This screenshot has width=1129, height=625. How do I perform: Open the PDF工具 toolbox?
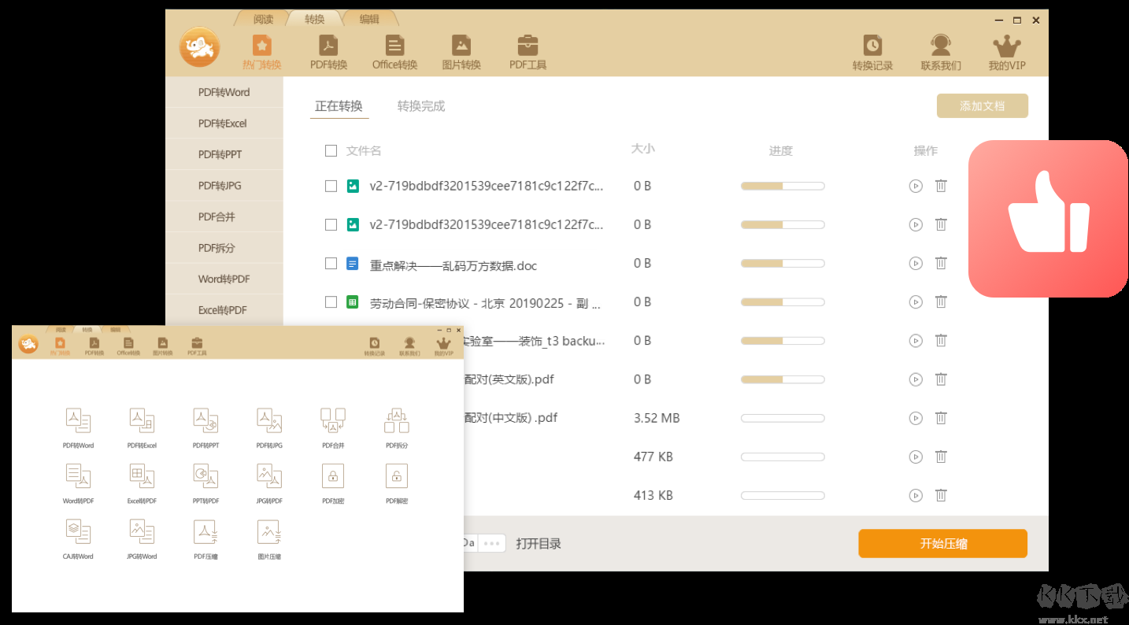527,50
